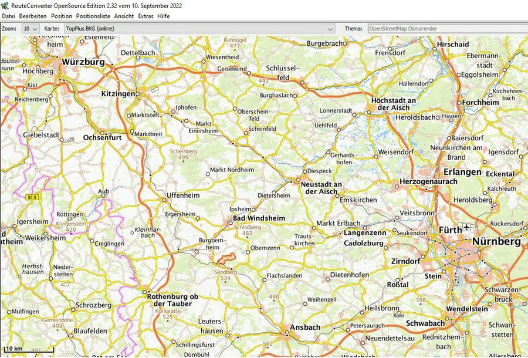Open the Position menu
Image resolution: width=528 pixels, height=358 pixels.
62,16
